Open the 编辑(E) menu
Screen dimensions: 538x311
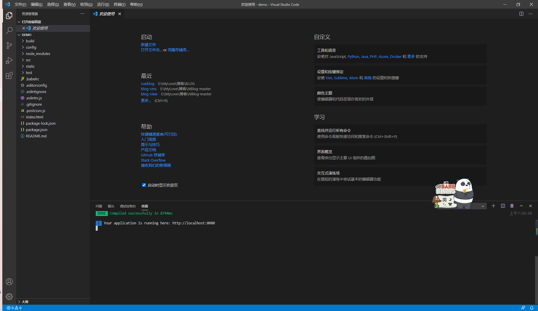coord(37,4)
